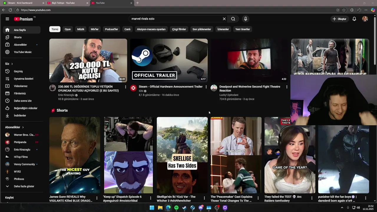Screen dimensions: 377x212
Task: Add page to favorites star icon
Action: click(x=344, y=10)
